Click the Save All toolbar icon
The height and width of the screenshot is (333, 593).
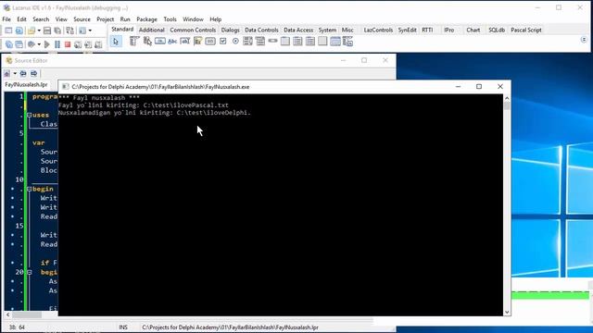[57, 31]
